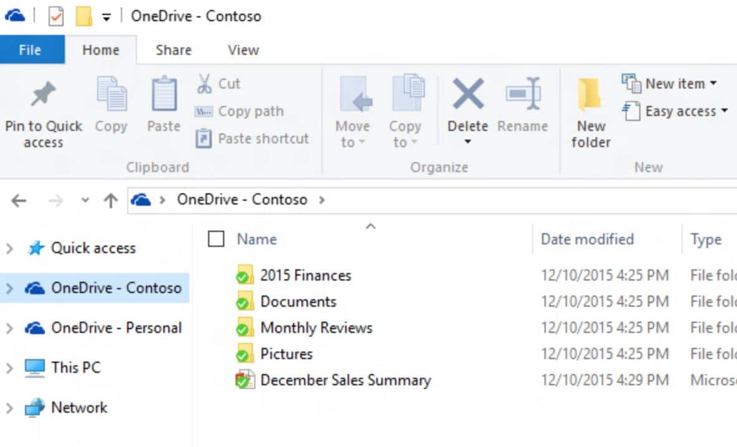Screen dimensions: 737x447
Task: Click the Delete X icon in ribbon
Action: tap(468, 94)
